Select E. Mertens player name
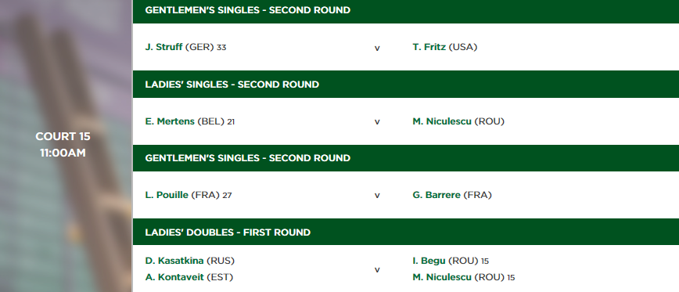Viewport: 679px width, 292px height. point(170,122)
